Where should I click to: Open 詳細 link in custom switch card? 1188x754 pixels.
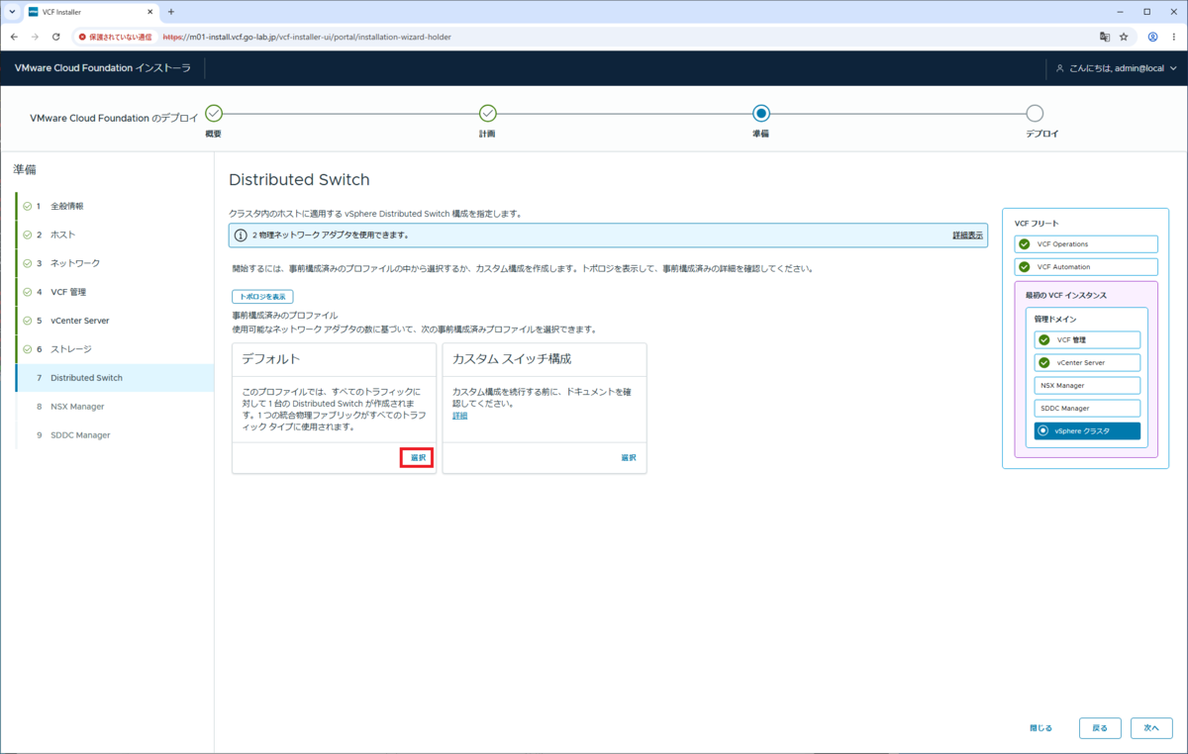(x=460, y=416)
